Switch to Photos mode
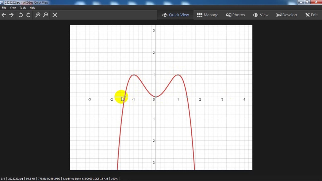Viewport: 322px width, 181px height. [235, 15]
